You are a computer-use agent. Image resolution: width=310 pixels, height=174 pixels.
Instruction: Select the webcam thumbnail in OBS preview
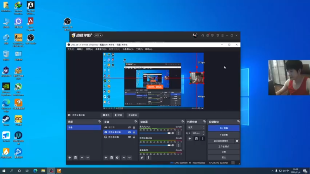click(197, 78)
